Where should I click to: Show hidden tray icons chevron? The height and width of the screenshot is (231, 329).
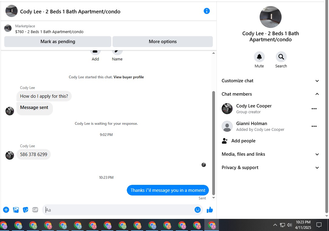275,225
